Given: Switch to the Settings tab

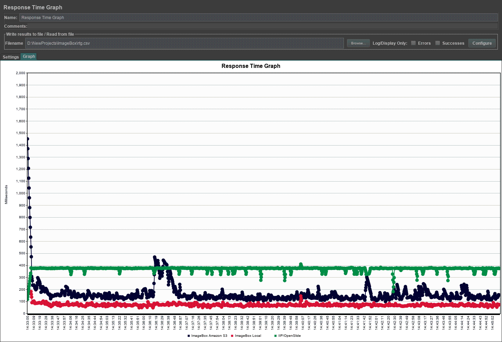Looking at the screenshot, I should click(x=11, y=57).
